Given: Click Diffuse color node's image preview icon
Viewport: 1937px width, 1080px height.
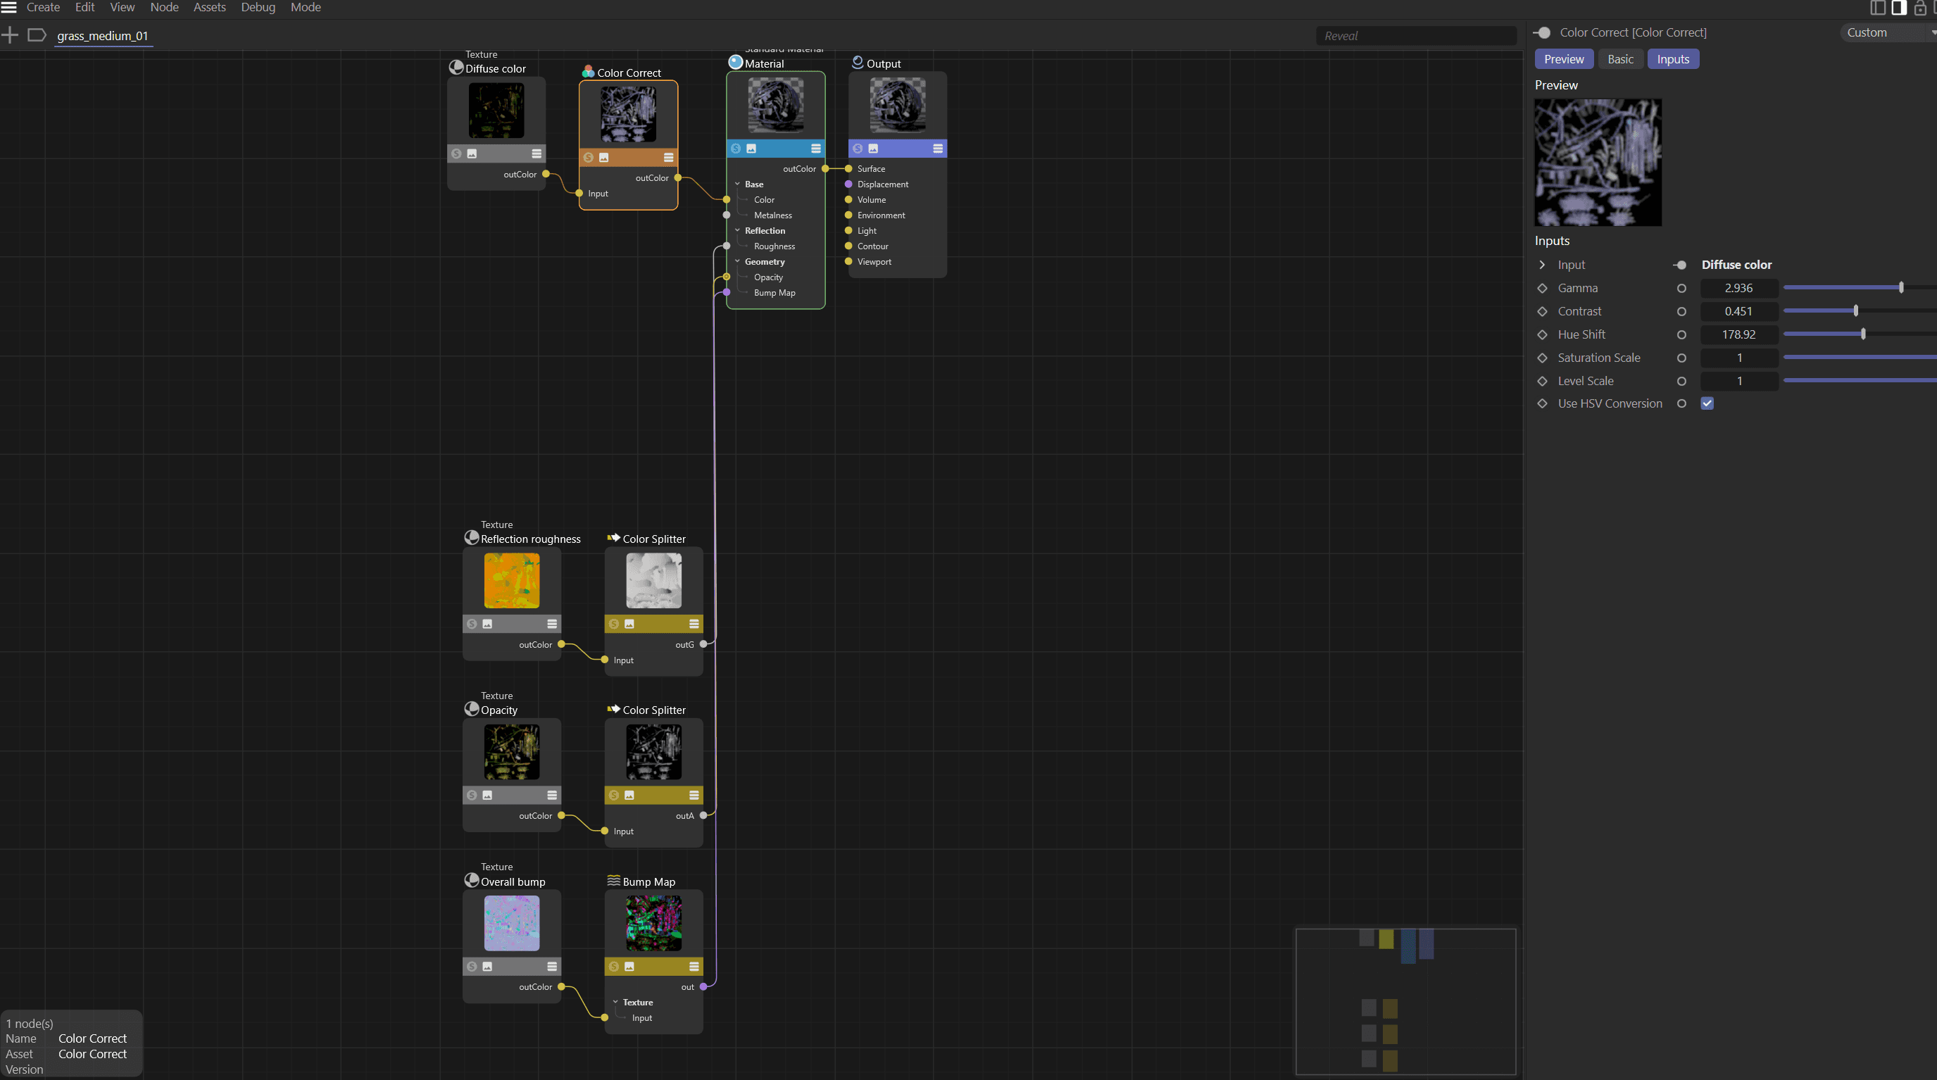Looking at the screenshot, I should point(472,153).
